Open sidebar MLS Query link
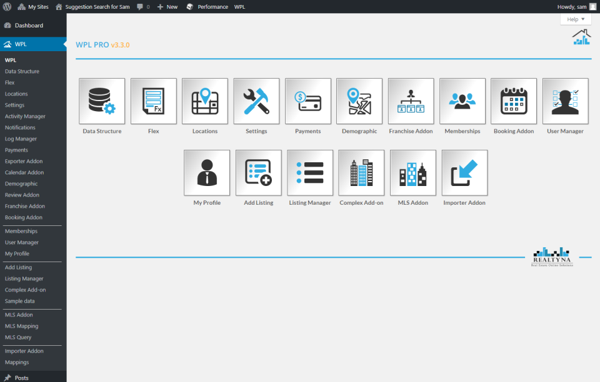600x382 pixels. click(x=18, y=337)
